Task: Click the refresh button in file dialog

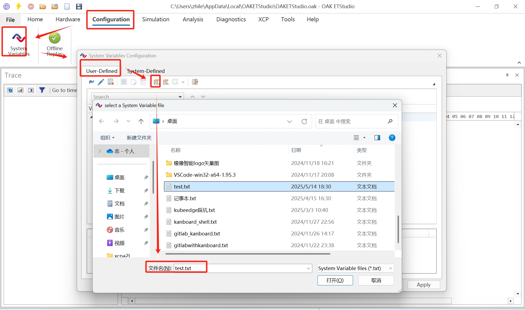Action: click(304, 121)
